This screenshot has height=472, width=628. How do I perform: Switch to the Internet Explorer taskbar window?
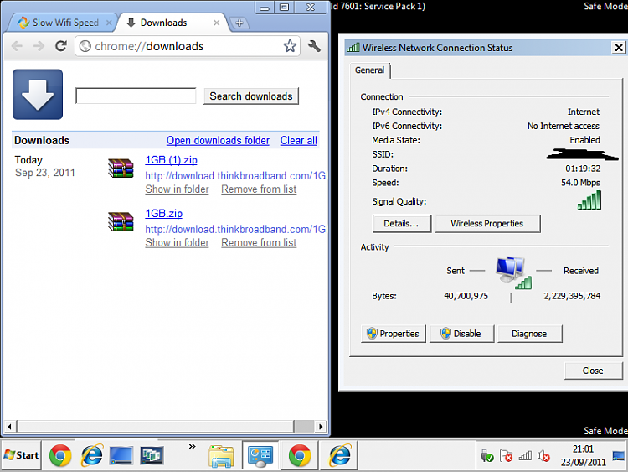[x=340, y=455]
